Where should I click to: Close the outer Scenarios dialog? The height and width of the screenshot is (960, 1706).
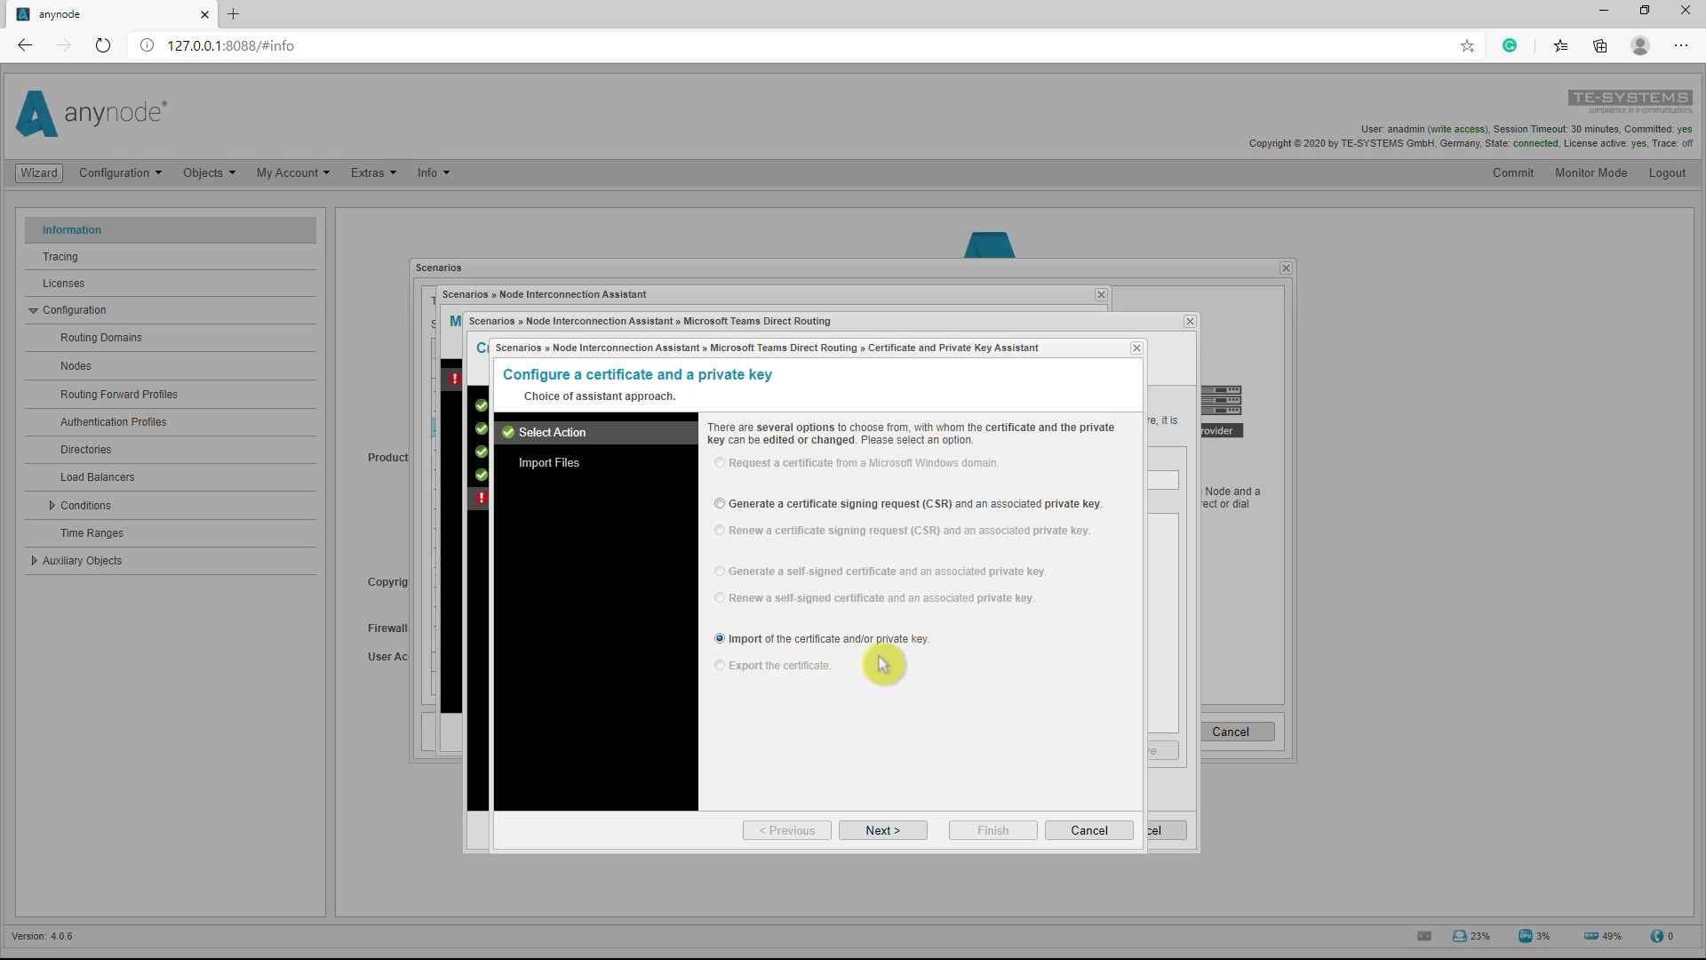(x=1286, y=268)
